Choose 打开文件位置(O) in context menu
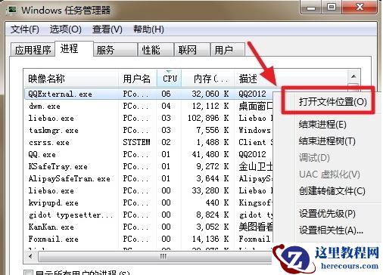The image size is (383, 275). coord(332,102)
